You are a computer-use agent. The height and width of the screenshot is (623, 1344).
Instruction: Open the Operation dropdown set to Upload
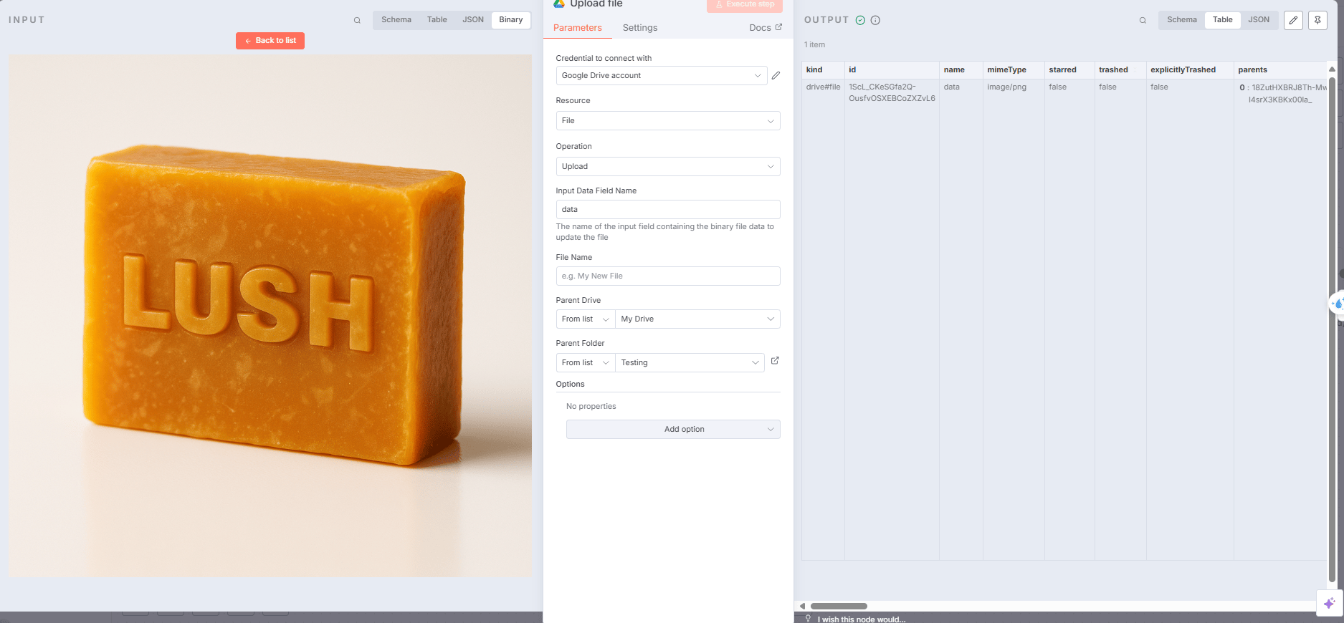tap(668, 167)
